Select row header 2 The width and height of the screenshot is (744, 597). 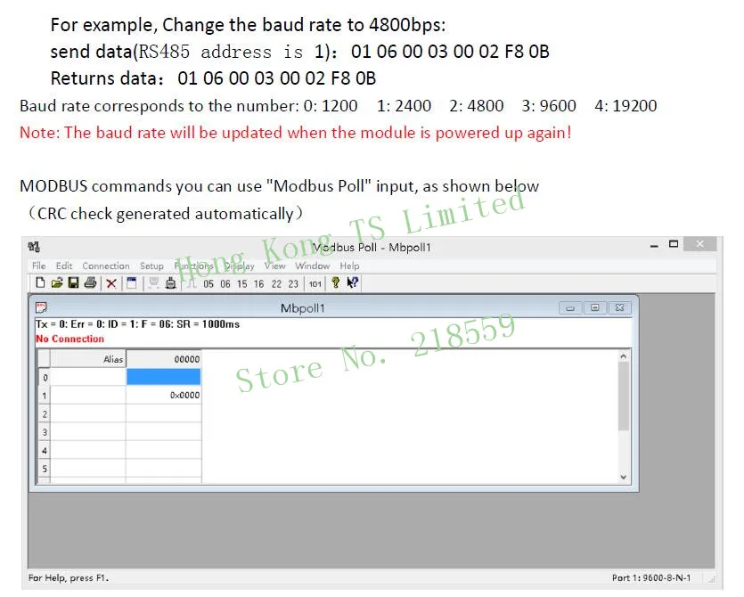[x=45, y=413]
